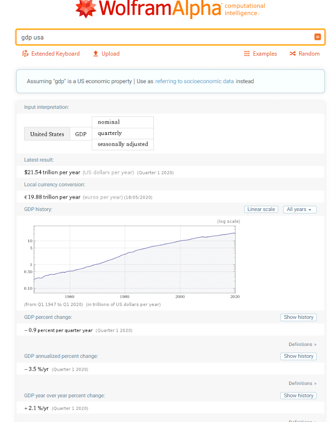Switch chart to Linear scale

(261, 210)
